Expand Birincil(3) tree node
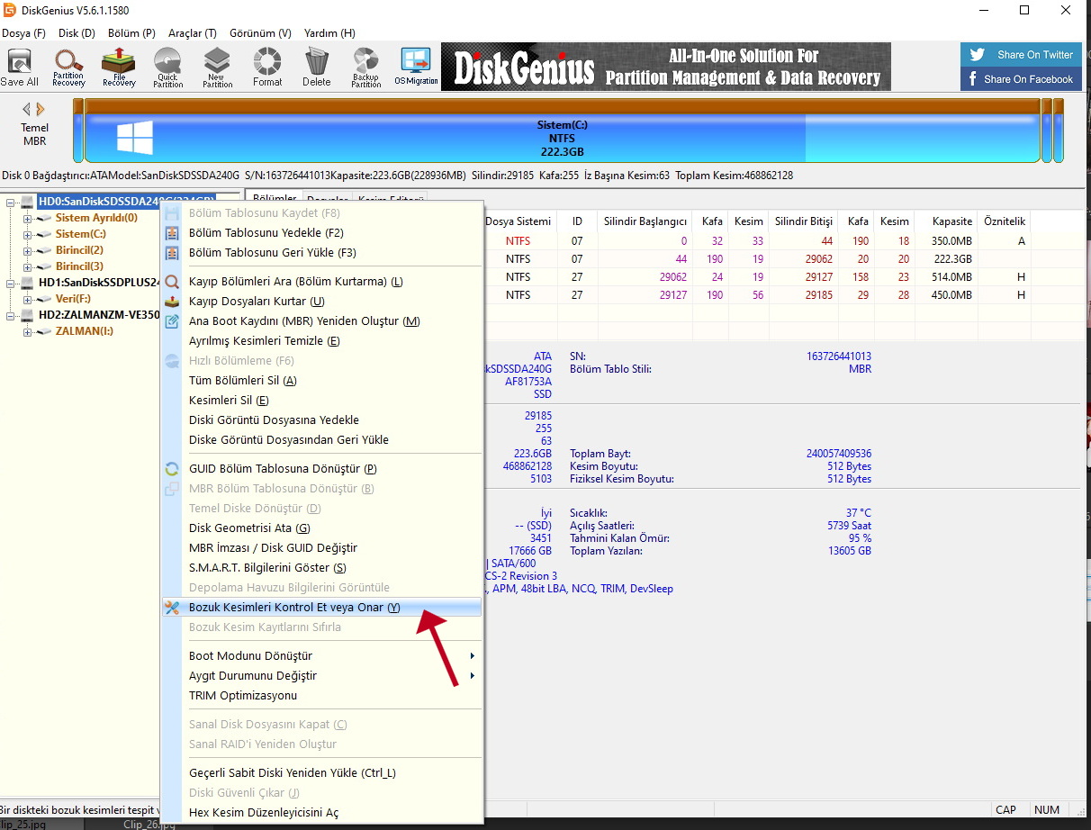1091x830 pixels. 28,266
